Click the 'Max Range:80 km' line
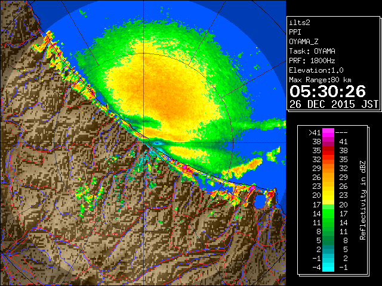The height and width of the screenshot is (286, 382). (320, 80)
